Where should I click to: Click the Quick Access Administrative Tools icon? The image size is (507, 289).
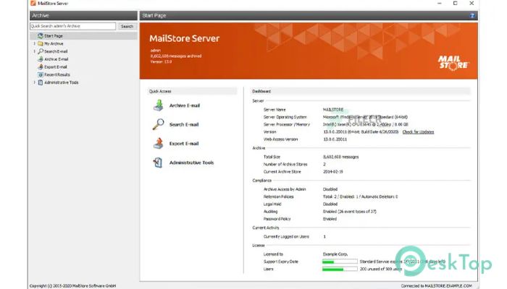point(158,163)
